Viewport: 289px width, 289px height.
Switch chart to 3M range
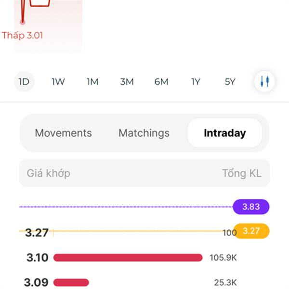tap(127, 81)
